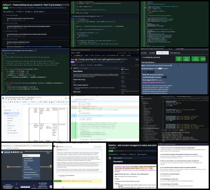Viewport: 210px width, 190px height.
Task: Open Commits tab in Aditya K PR
Action: [20, 12]
